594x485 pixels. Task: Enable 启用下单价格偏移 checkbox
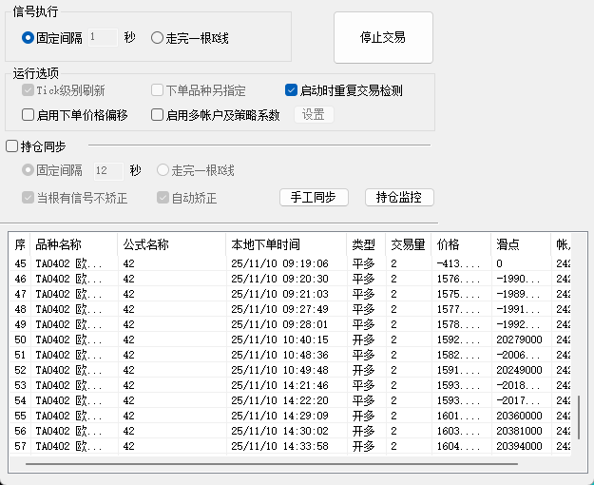[x=29, y=115]
